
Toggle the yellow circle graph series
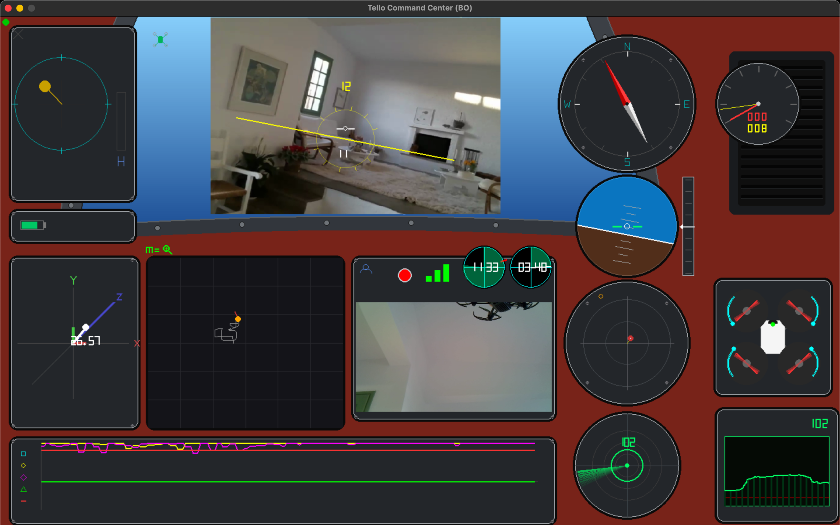23,466
